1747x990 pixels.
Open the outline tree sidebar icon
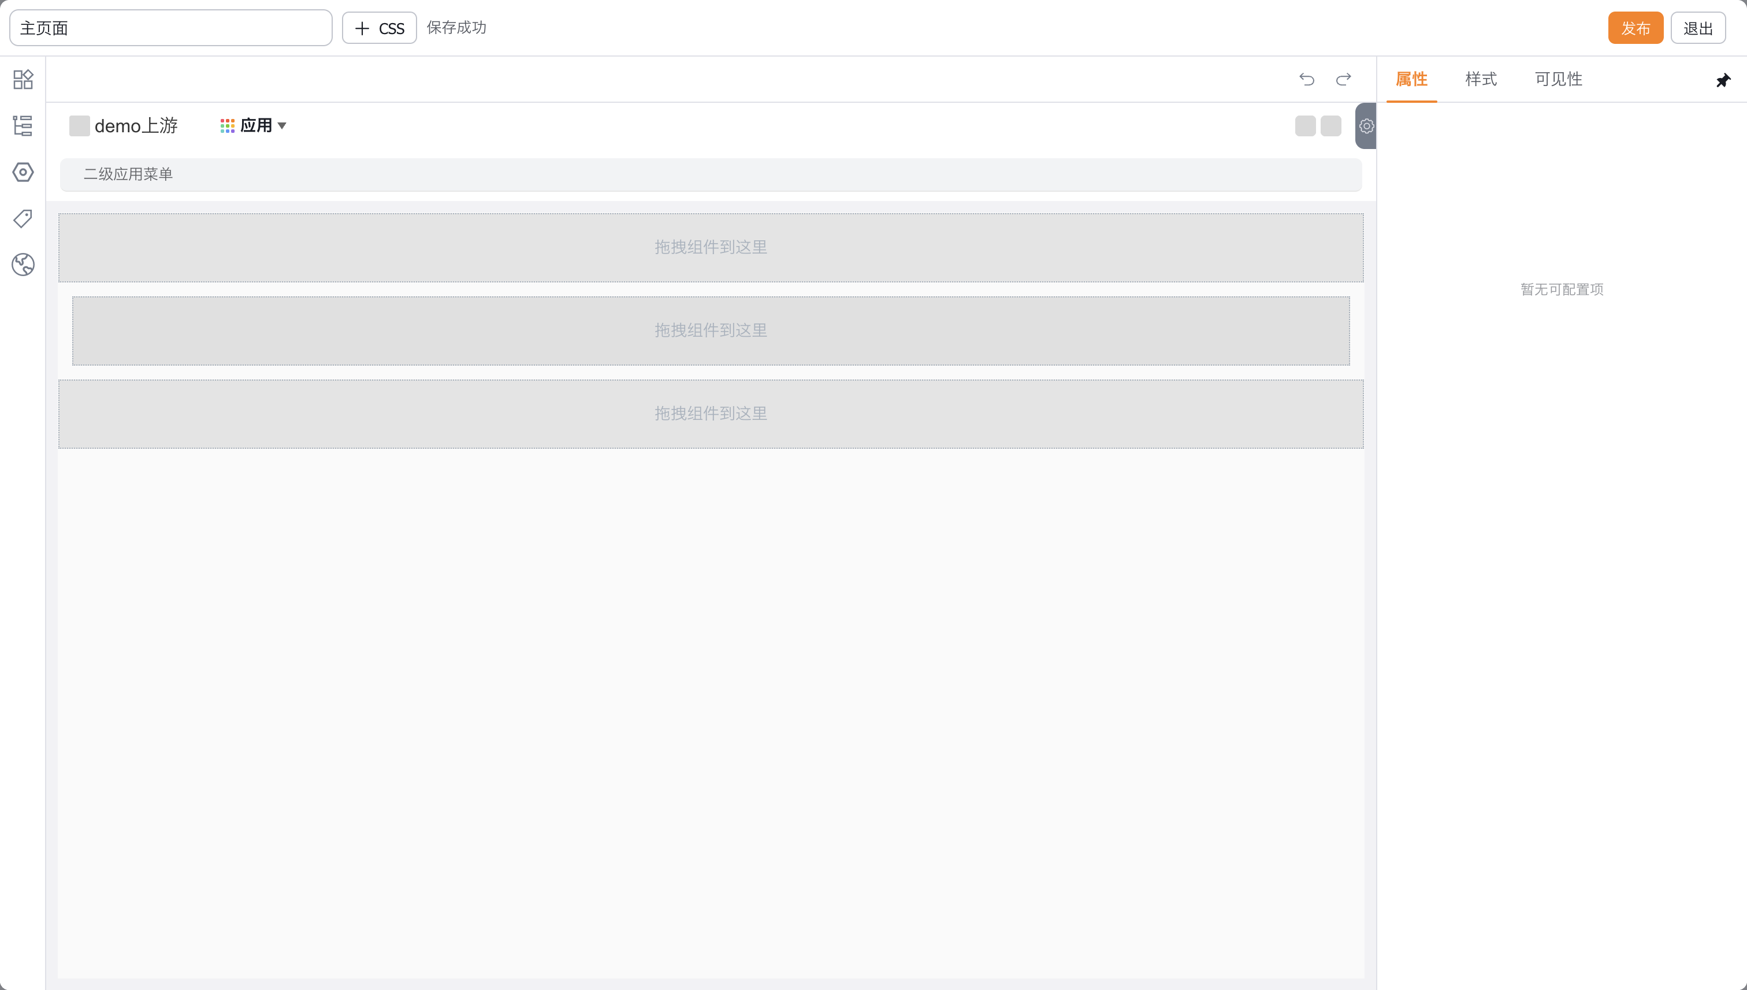pyautogui.click(x=23, y=126)
